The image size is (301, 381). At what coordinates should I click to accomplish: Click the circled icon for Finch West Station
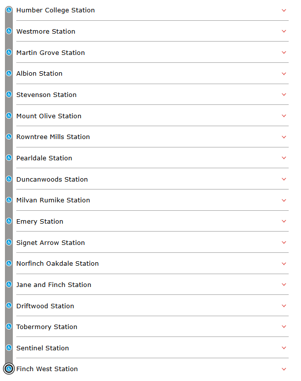tap(9, 369)
